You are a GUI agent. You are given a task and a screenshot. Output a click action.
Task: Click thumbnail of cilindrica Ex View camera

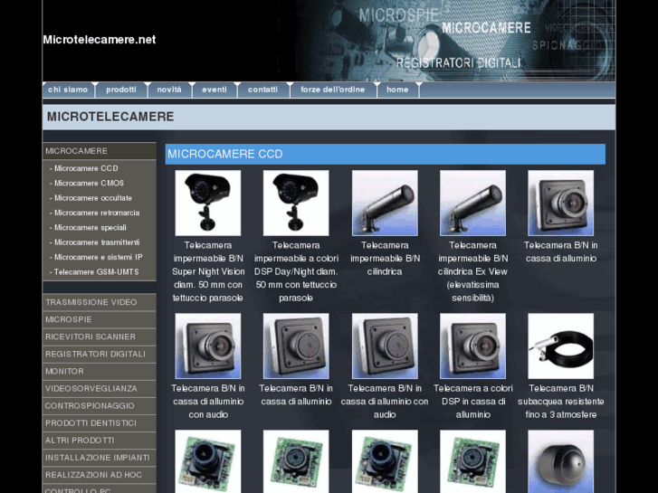coord(473,203)
